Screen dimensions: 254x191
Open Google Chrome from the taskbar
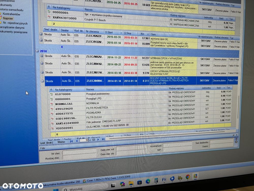[188, 177]
